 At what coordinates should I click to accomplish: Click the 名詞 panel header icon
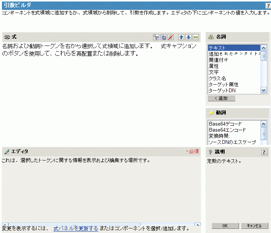pyautogui.click(x=211, y=37)
